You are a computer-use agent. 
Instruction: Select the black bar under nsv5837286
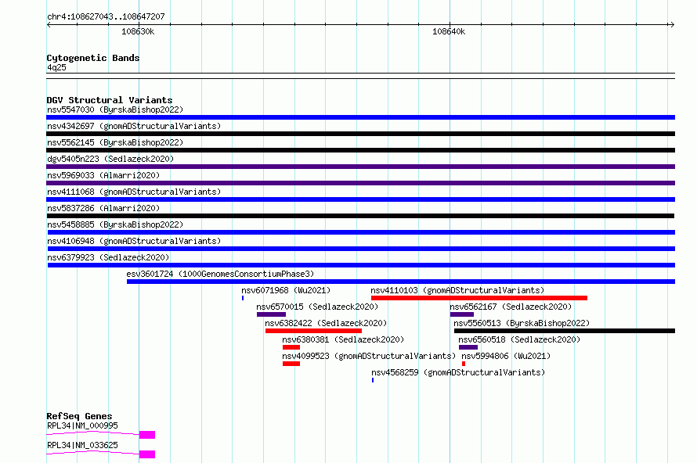360,216
